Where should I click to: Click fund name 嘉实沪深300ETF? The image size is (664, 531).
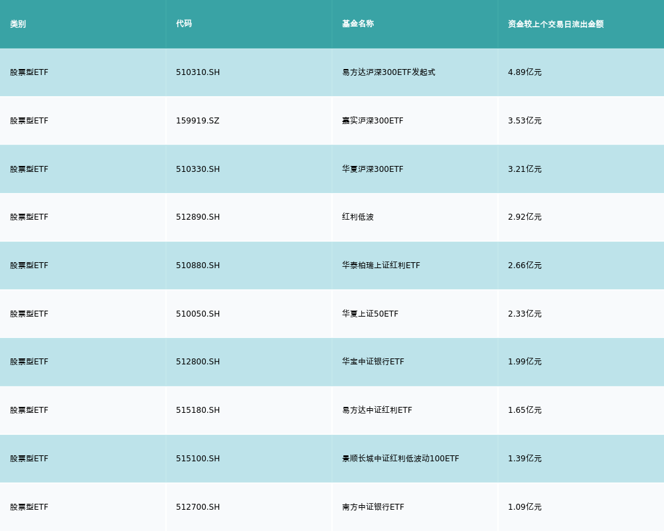(x=373, y=121)
